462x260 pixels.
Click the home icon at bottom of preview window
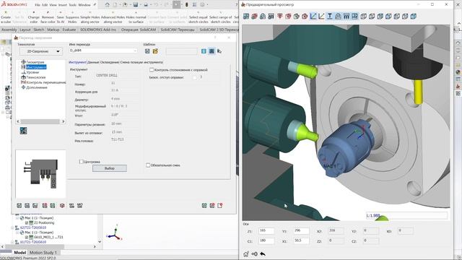pyautogui.click(x=245, y=253)
